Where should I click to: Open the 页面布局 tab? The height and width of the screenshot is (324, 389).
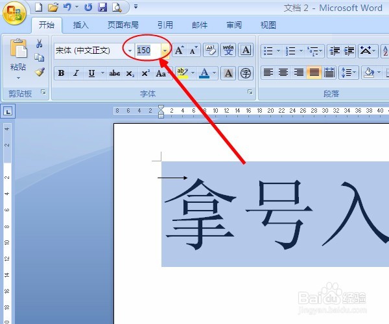coord(123,25)
